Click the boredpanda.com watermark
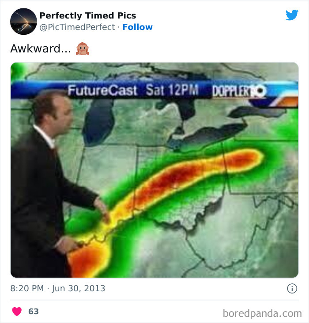The width and height of the screenshot is (309, 323). [262, 313]
